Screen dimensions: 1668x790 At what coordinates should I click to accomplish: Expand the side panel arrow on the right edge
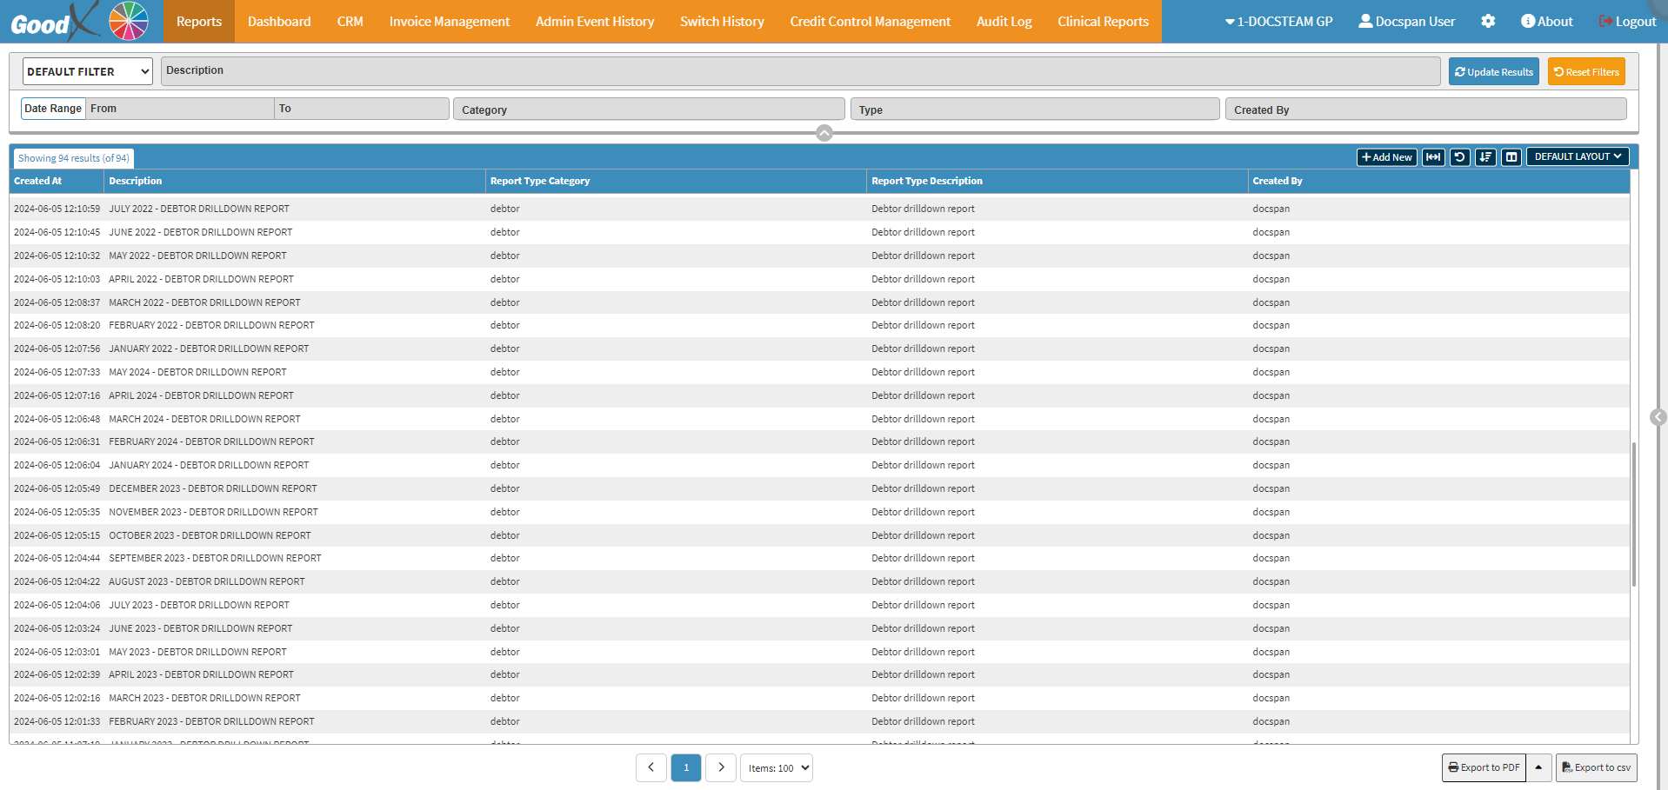click(1658, 417)
